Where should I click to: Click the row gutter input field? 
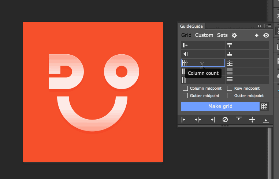pyautogui.click(x=247, y=80)
